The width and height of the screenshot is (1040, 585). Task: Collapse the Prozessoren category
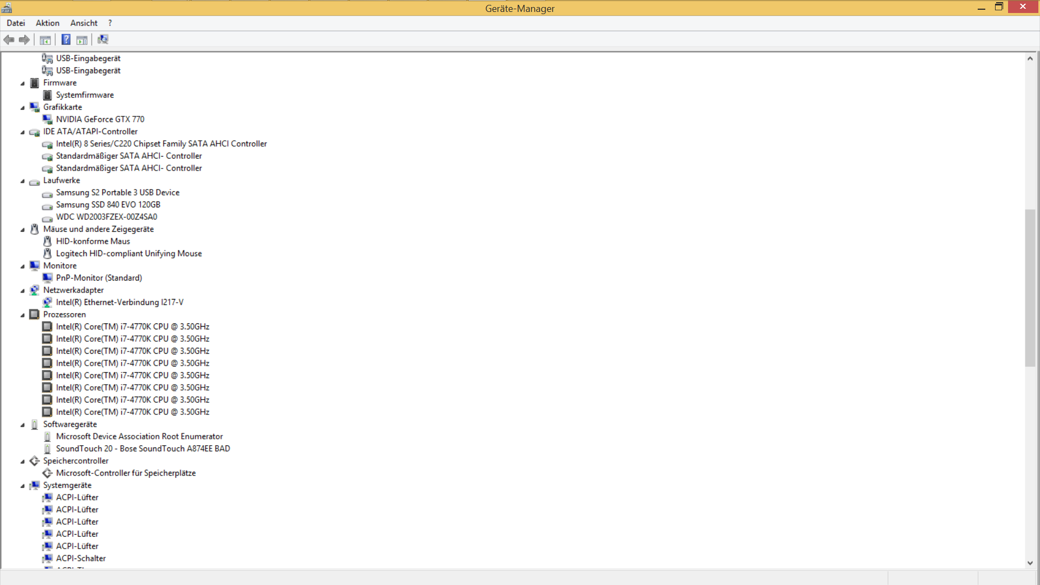[x=23, y=315]
